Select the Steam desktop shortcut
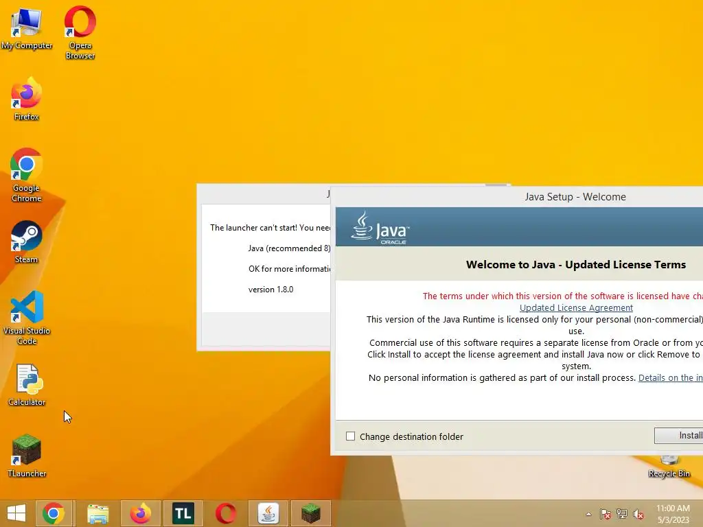Image resolution: width=703 pixels, height=527 pixels. click(27, 242)
